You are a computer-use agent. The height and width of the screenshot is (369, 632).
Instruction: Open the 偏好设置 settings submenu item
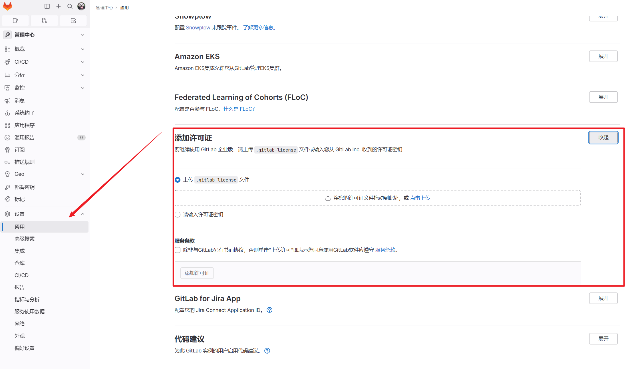click(45, 348)
